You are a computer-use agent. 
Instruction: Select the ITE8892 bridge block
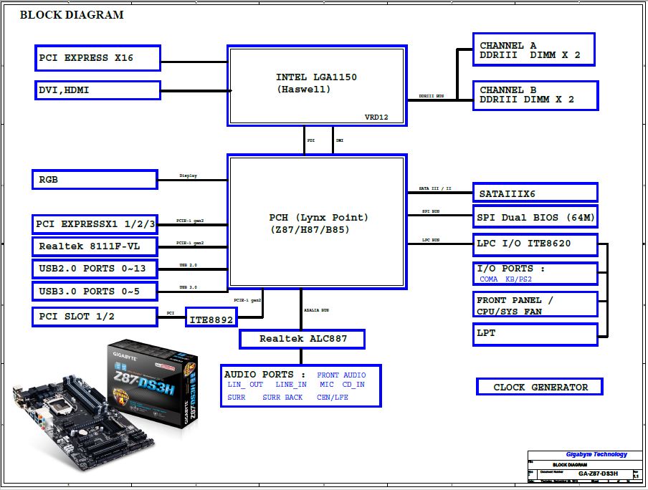[211, 321]
